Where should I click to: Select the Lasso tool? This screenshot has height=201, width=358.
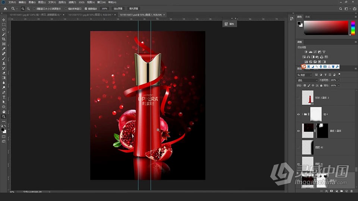coord(4,29)
